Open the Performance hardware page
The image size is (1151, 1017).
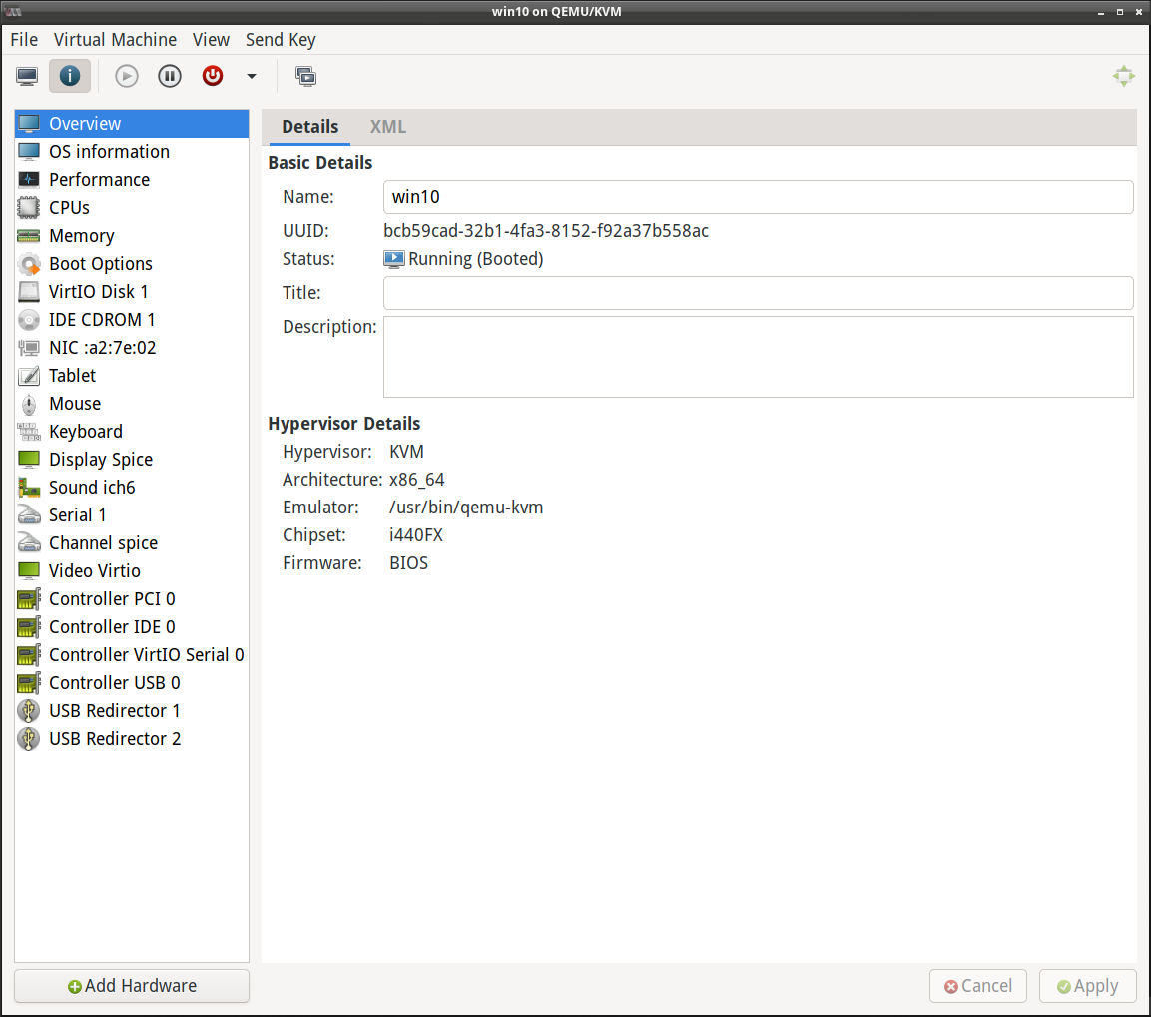(x=132, y=179)
